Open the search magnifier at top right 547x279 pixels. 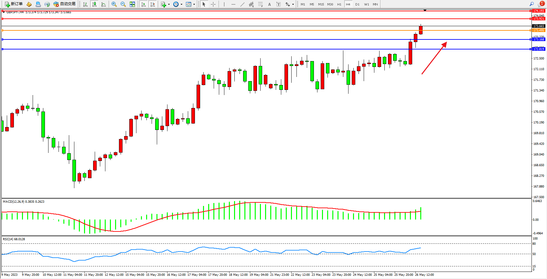click(531, 4)
